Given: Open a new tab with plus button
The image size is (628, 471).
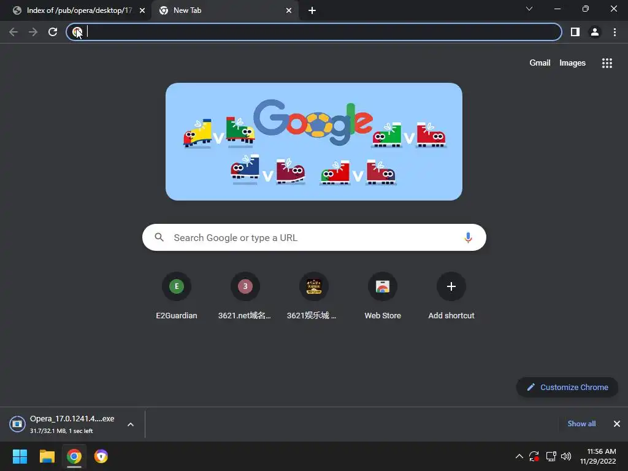Looking at the screenshot, I should tap(312, 10).
